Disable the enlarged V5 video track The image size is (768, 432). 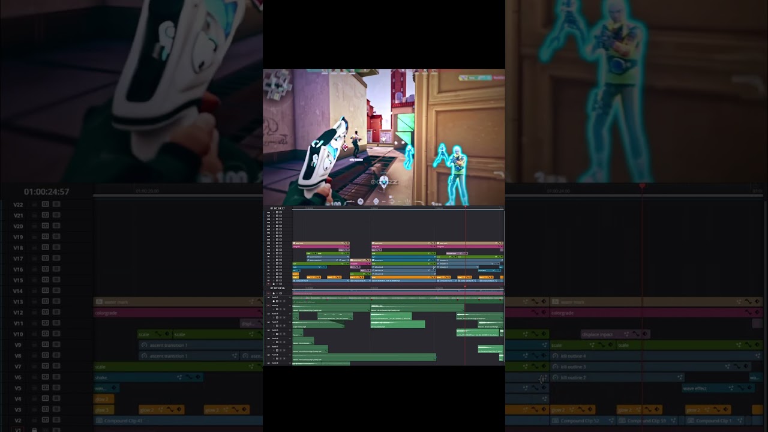[56, 388]
